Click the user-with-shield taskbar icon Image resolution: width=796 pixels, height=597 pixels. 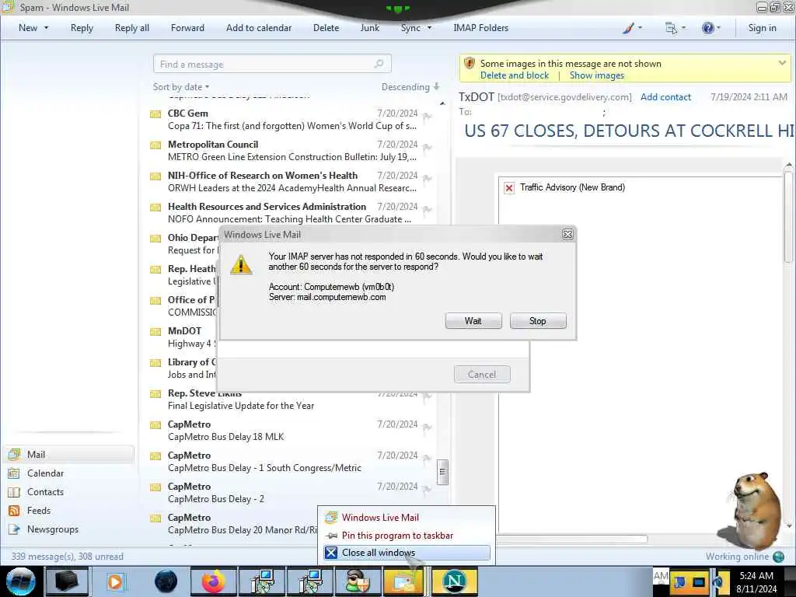tap(358, 581)
